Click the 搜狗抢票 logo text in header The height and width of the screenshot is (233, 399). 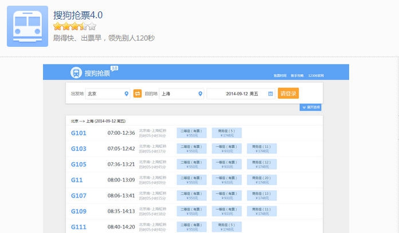[x=97, y=73]
